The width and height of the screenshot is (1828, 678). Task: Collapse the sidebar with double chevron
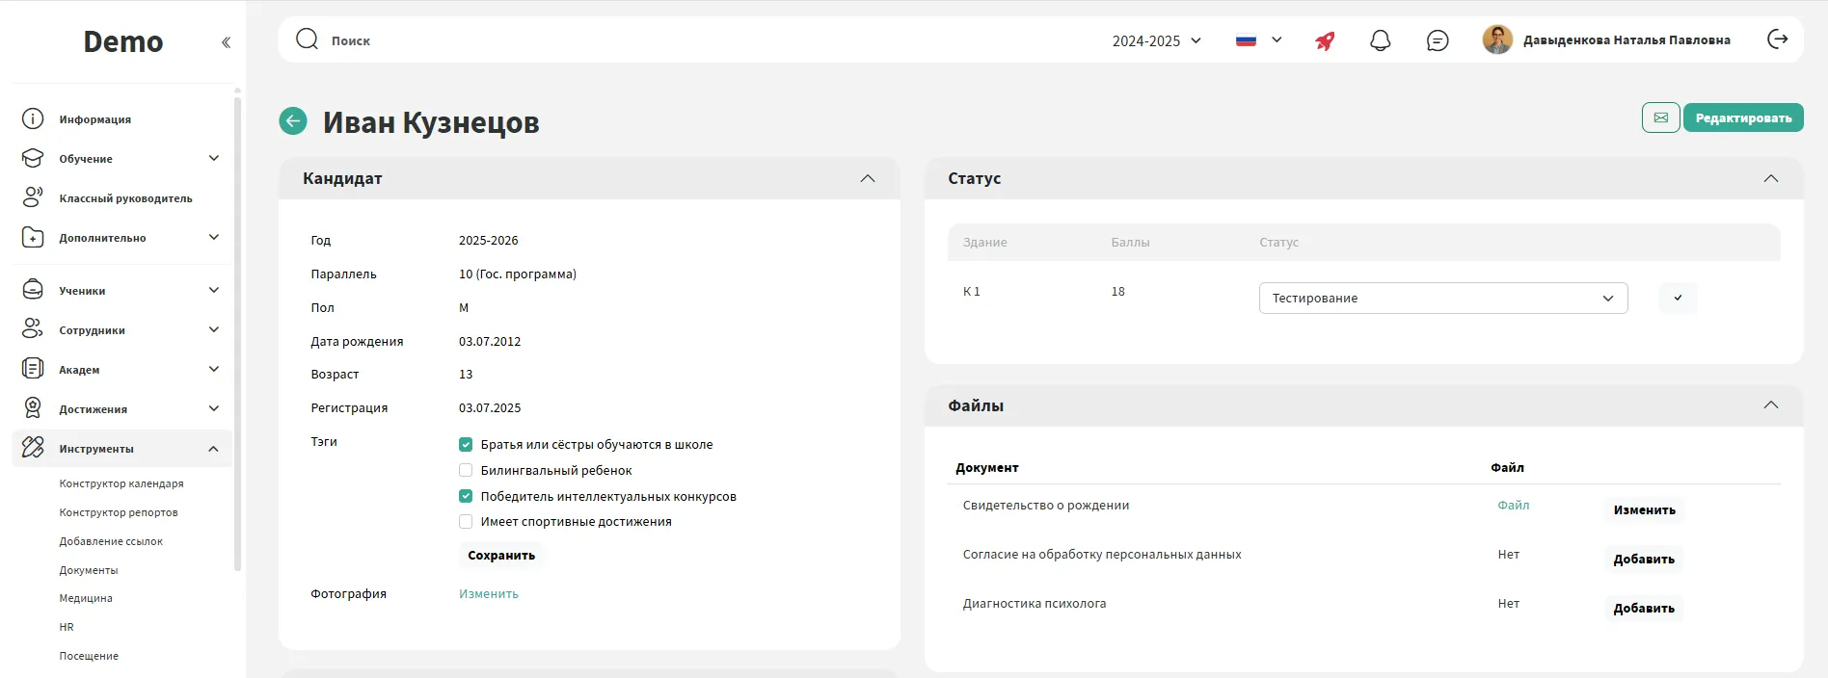[226, 42]
